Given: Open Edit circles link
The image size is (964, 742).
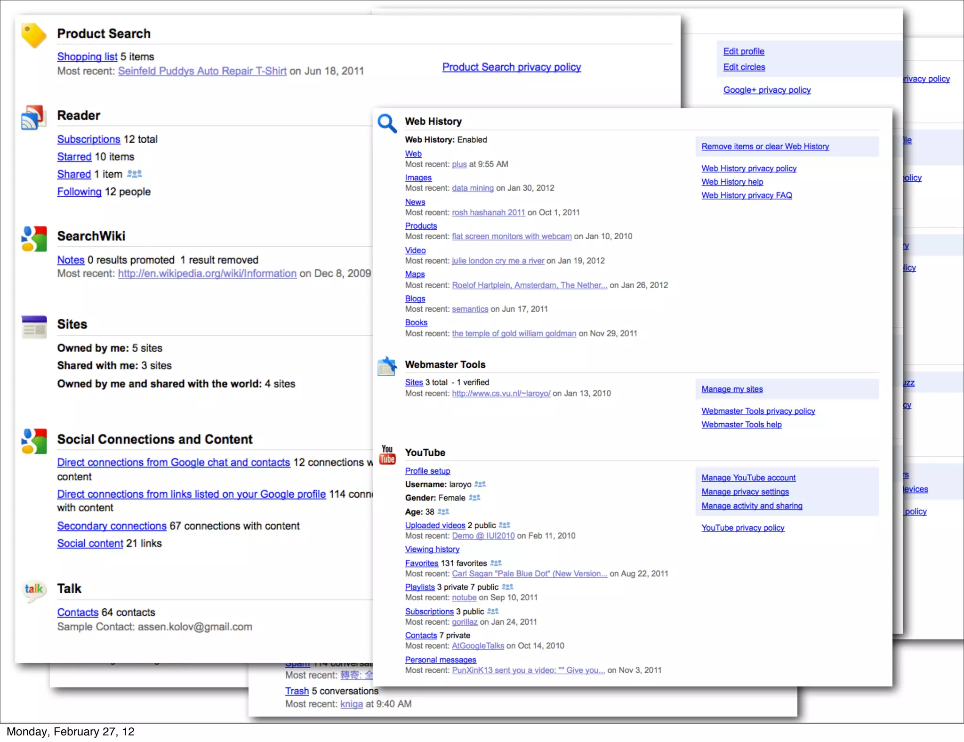Looking at the screenshot, I should [x=744, y=67].
